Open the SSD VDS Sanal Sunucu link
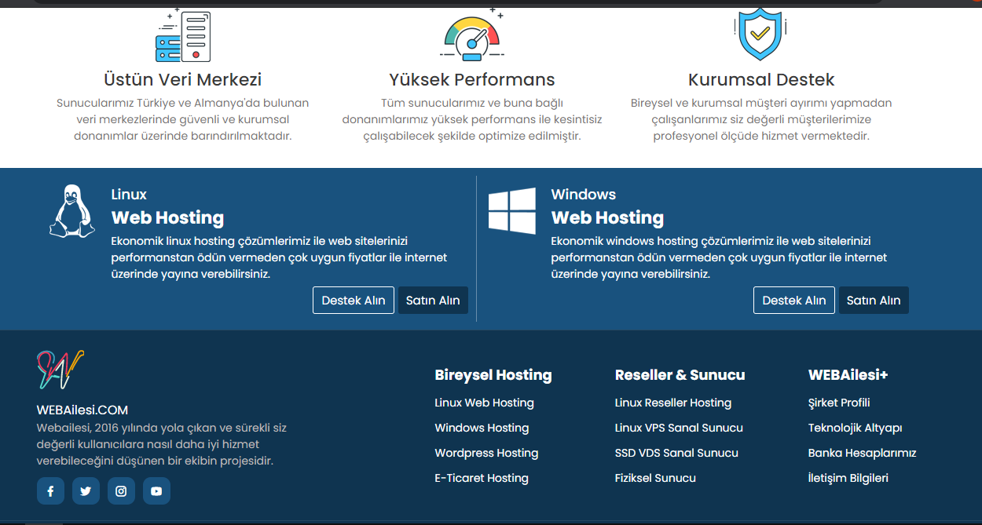This screenshot has height=525, width=982. pyautogui.click(x=676, y=453)
